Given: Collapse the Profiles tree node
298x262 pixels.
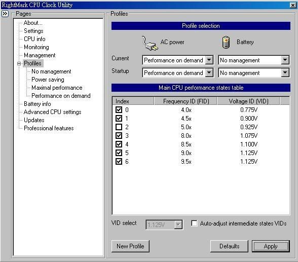Looking at the screenshot, I should click(x=19, y=63).
